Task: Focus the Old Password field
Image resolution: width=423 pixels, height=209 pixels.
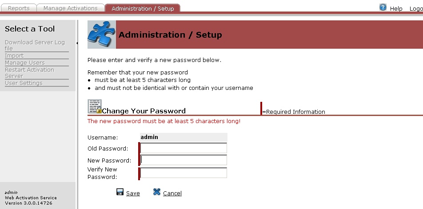Action: tap(183, 148)
